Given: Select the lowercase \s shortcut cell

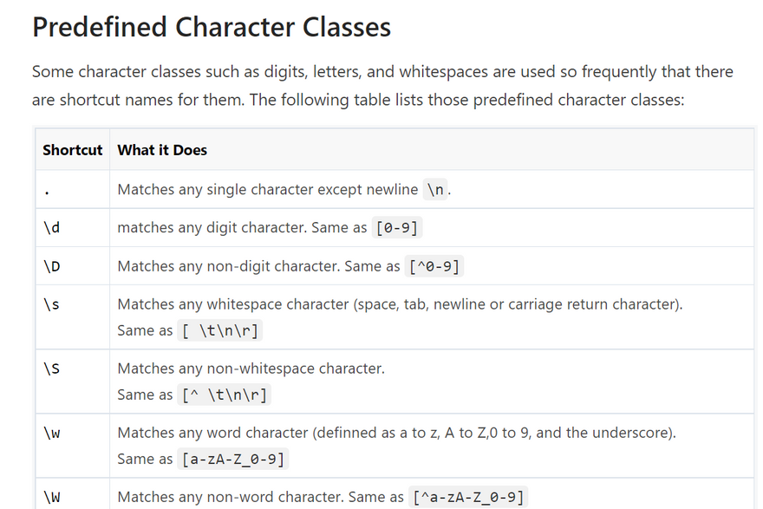Looking at the screenshot, I should [x=52, y=305].
